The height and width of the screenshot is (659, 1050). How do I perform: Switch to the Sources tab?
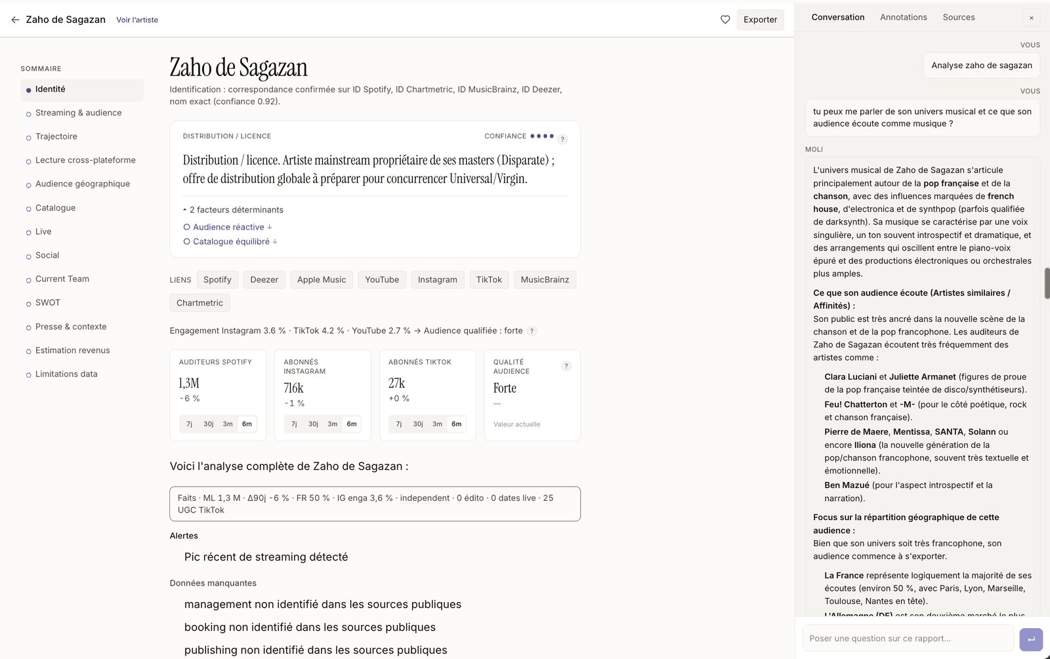point(959,17)
